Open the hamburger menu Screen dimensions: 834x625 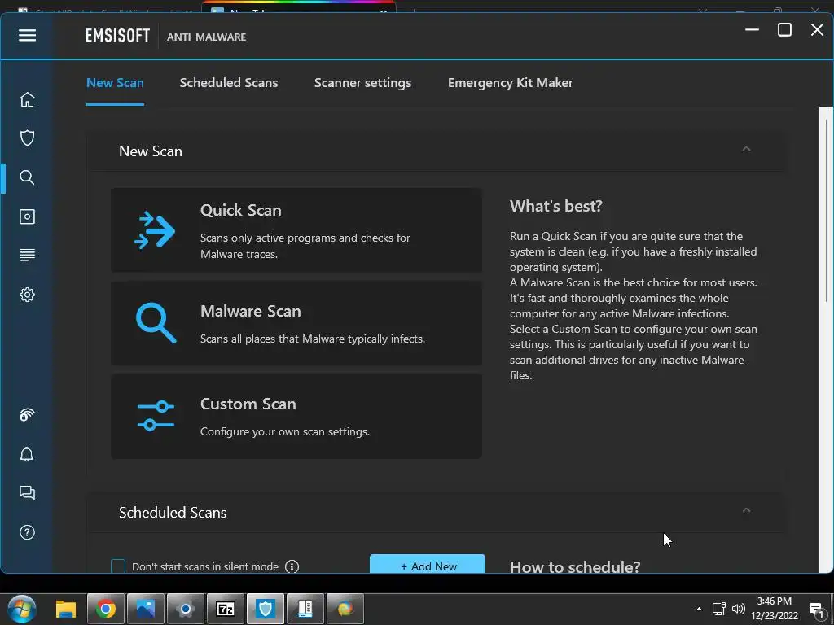(27, 36)
